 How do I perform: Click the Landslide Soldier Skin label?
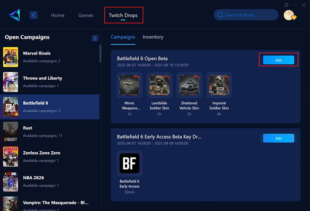click(x=159, y=105)
